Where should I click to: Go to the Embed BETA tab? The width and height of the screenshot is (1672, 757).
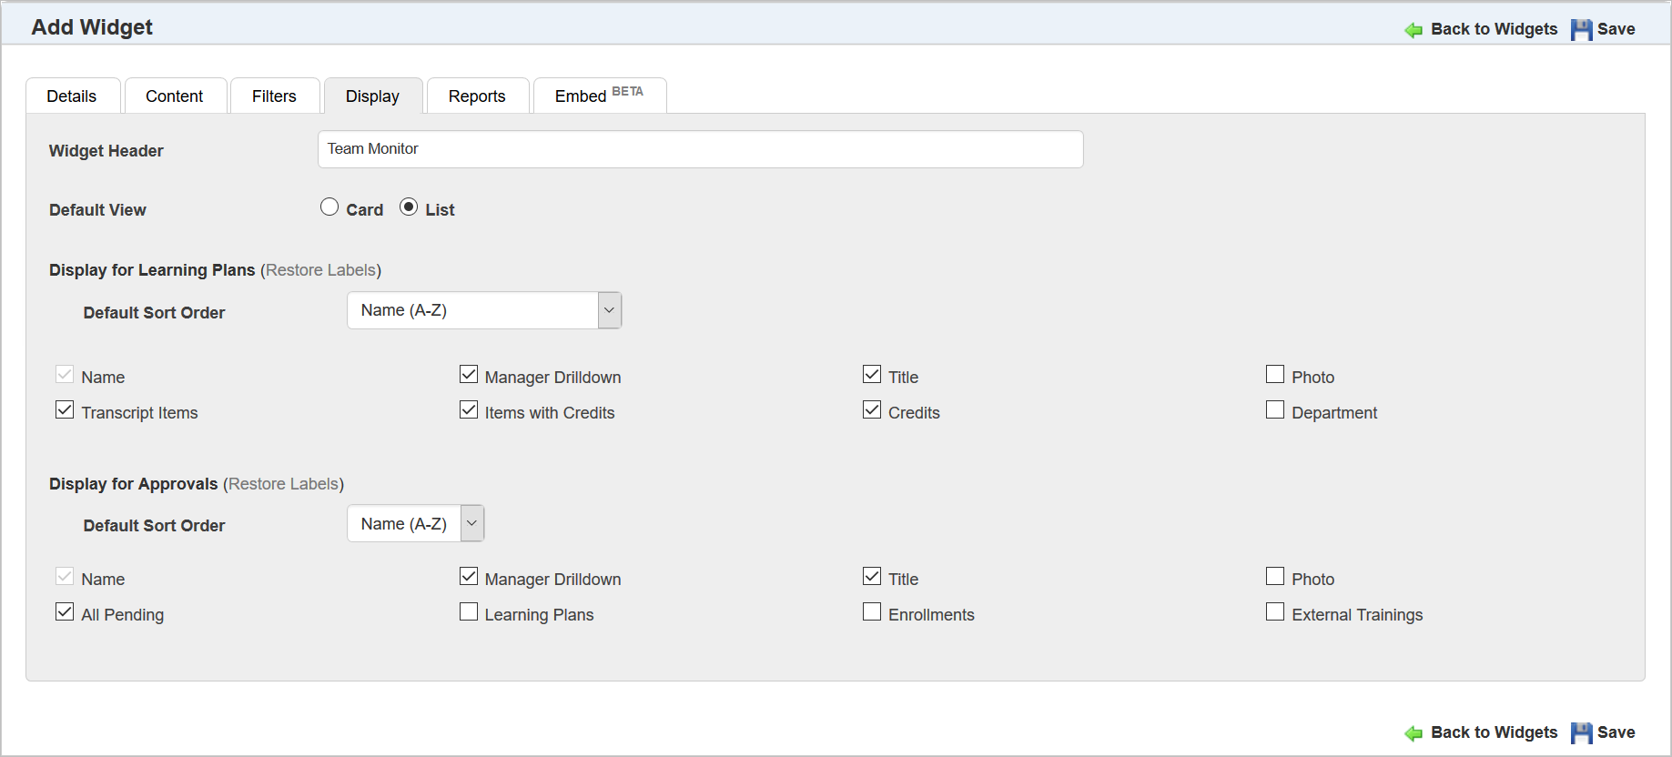599,96
